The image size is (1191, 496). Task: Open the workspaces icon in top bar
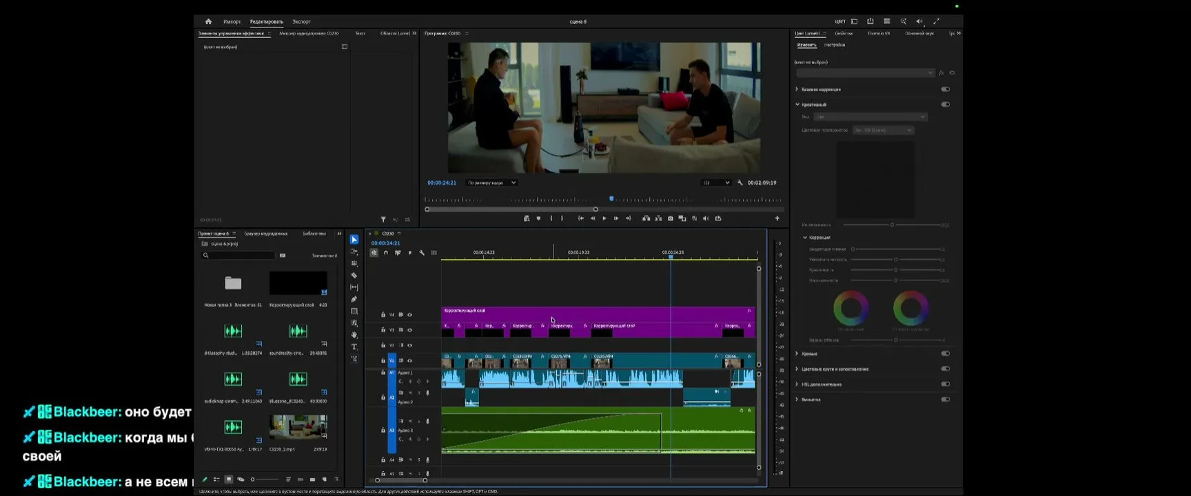coord(855,21)
